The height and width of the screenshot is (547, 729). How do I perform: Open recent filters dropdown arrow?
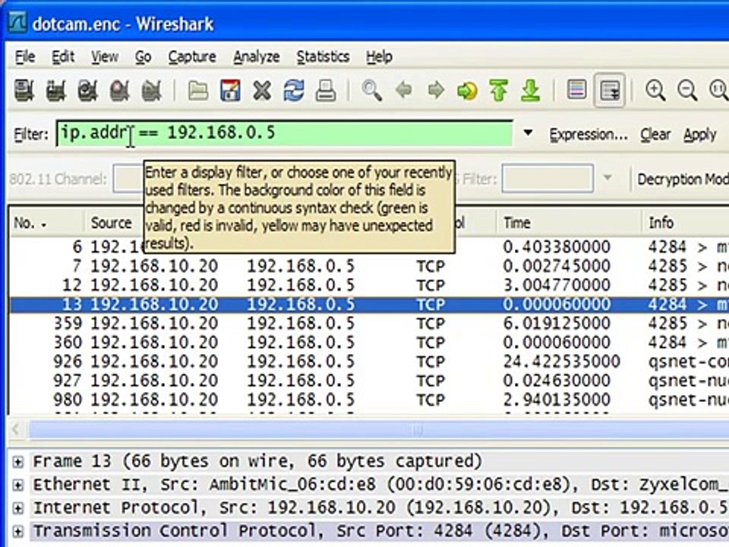pyautogui.click(x=528, y=133)
